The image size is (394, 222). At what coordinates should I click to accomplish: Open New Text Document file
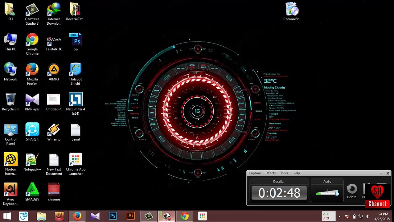pyautogui.click(x=54, y=164)
